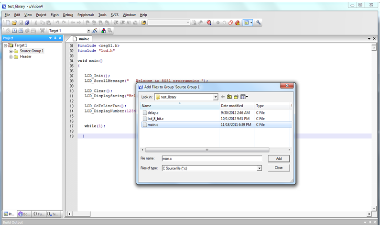
Task: Open the Peripherals menu
Action: click(86, 15)
